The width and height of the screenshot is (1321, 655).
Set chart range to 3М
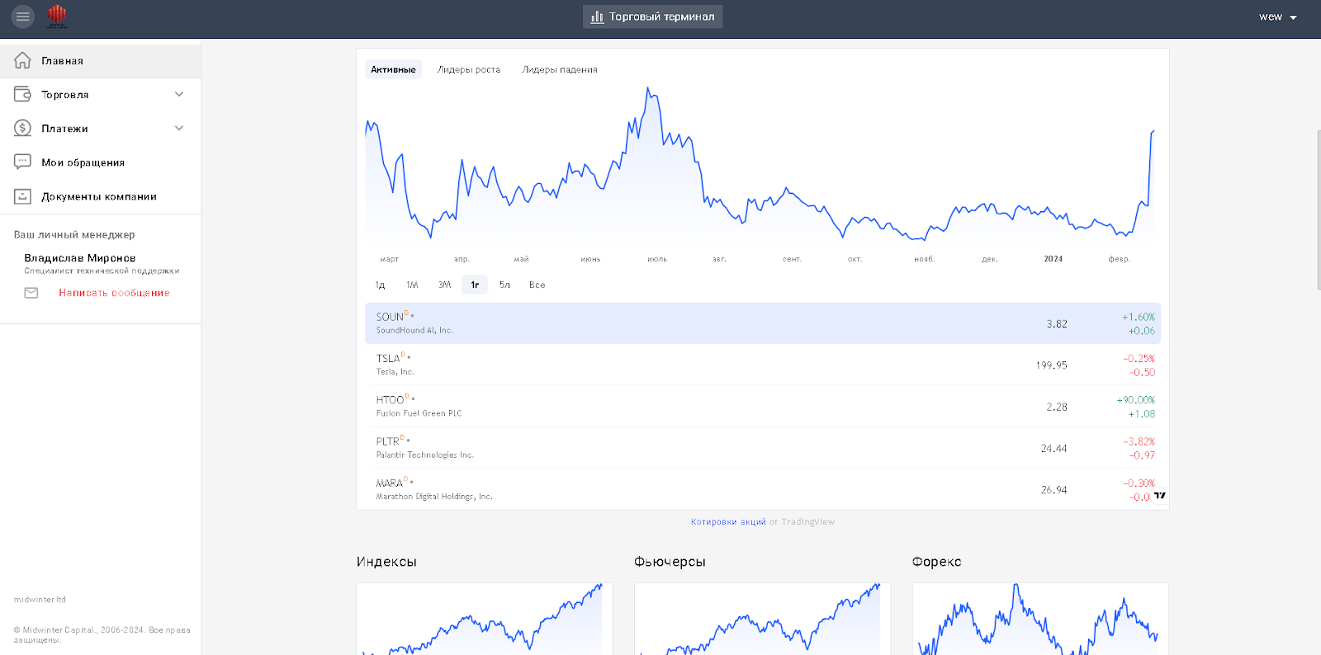(444, 285)
